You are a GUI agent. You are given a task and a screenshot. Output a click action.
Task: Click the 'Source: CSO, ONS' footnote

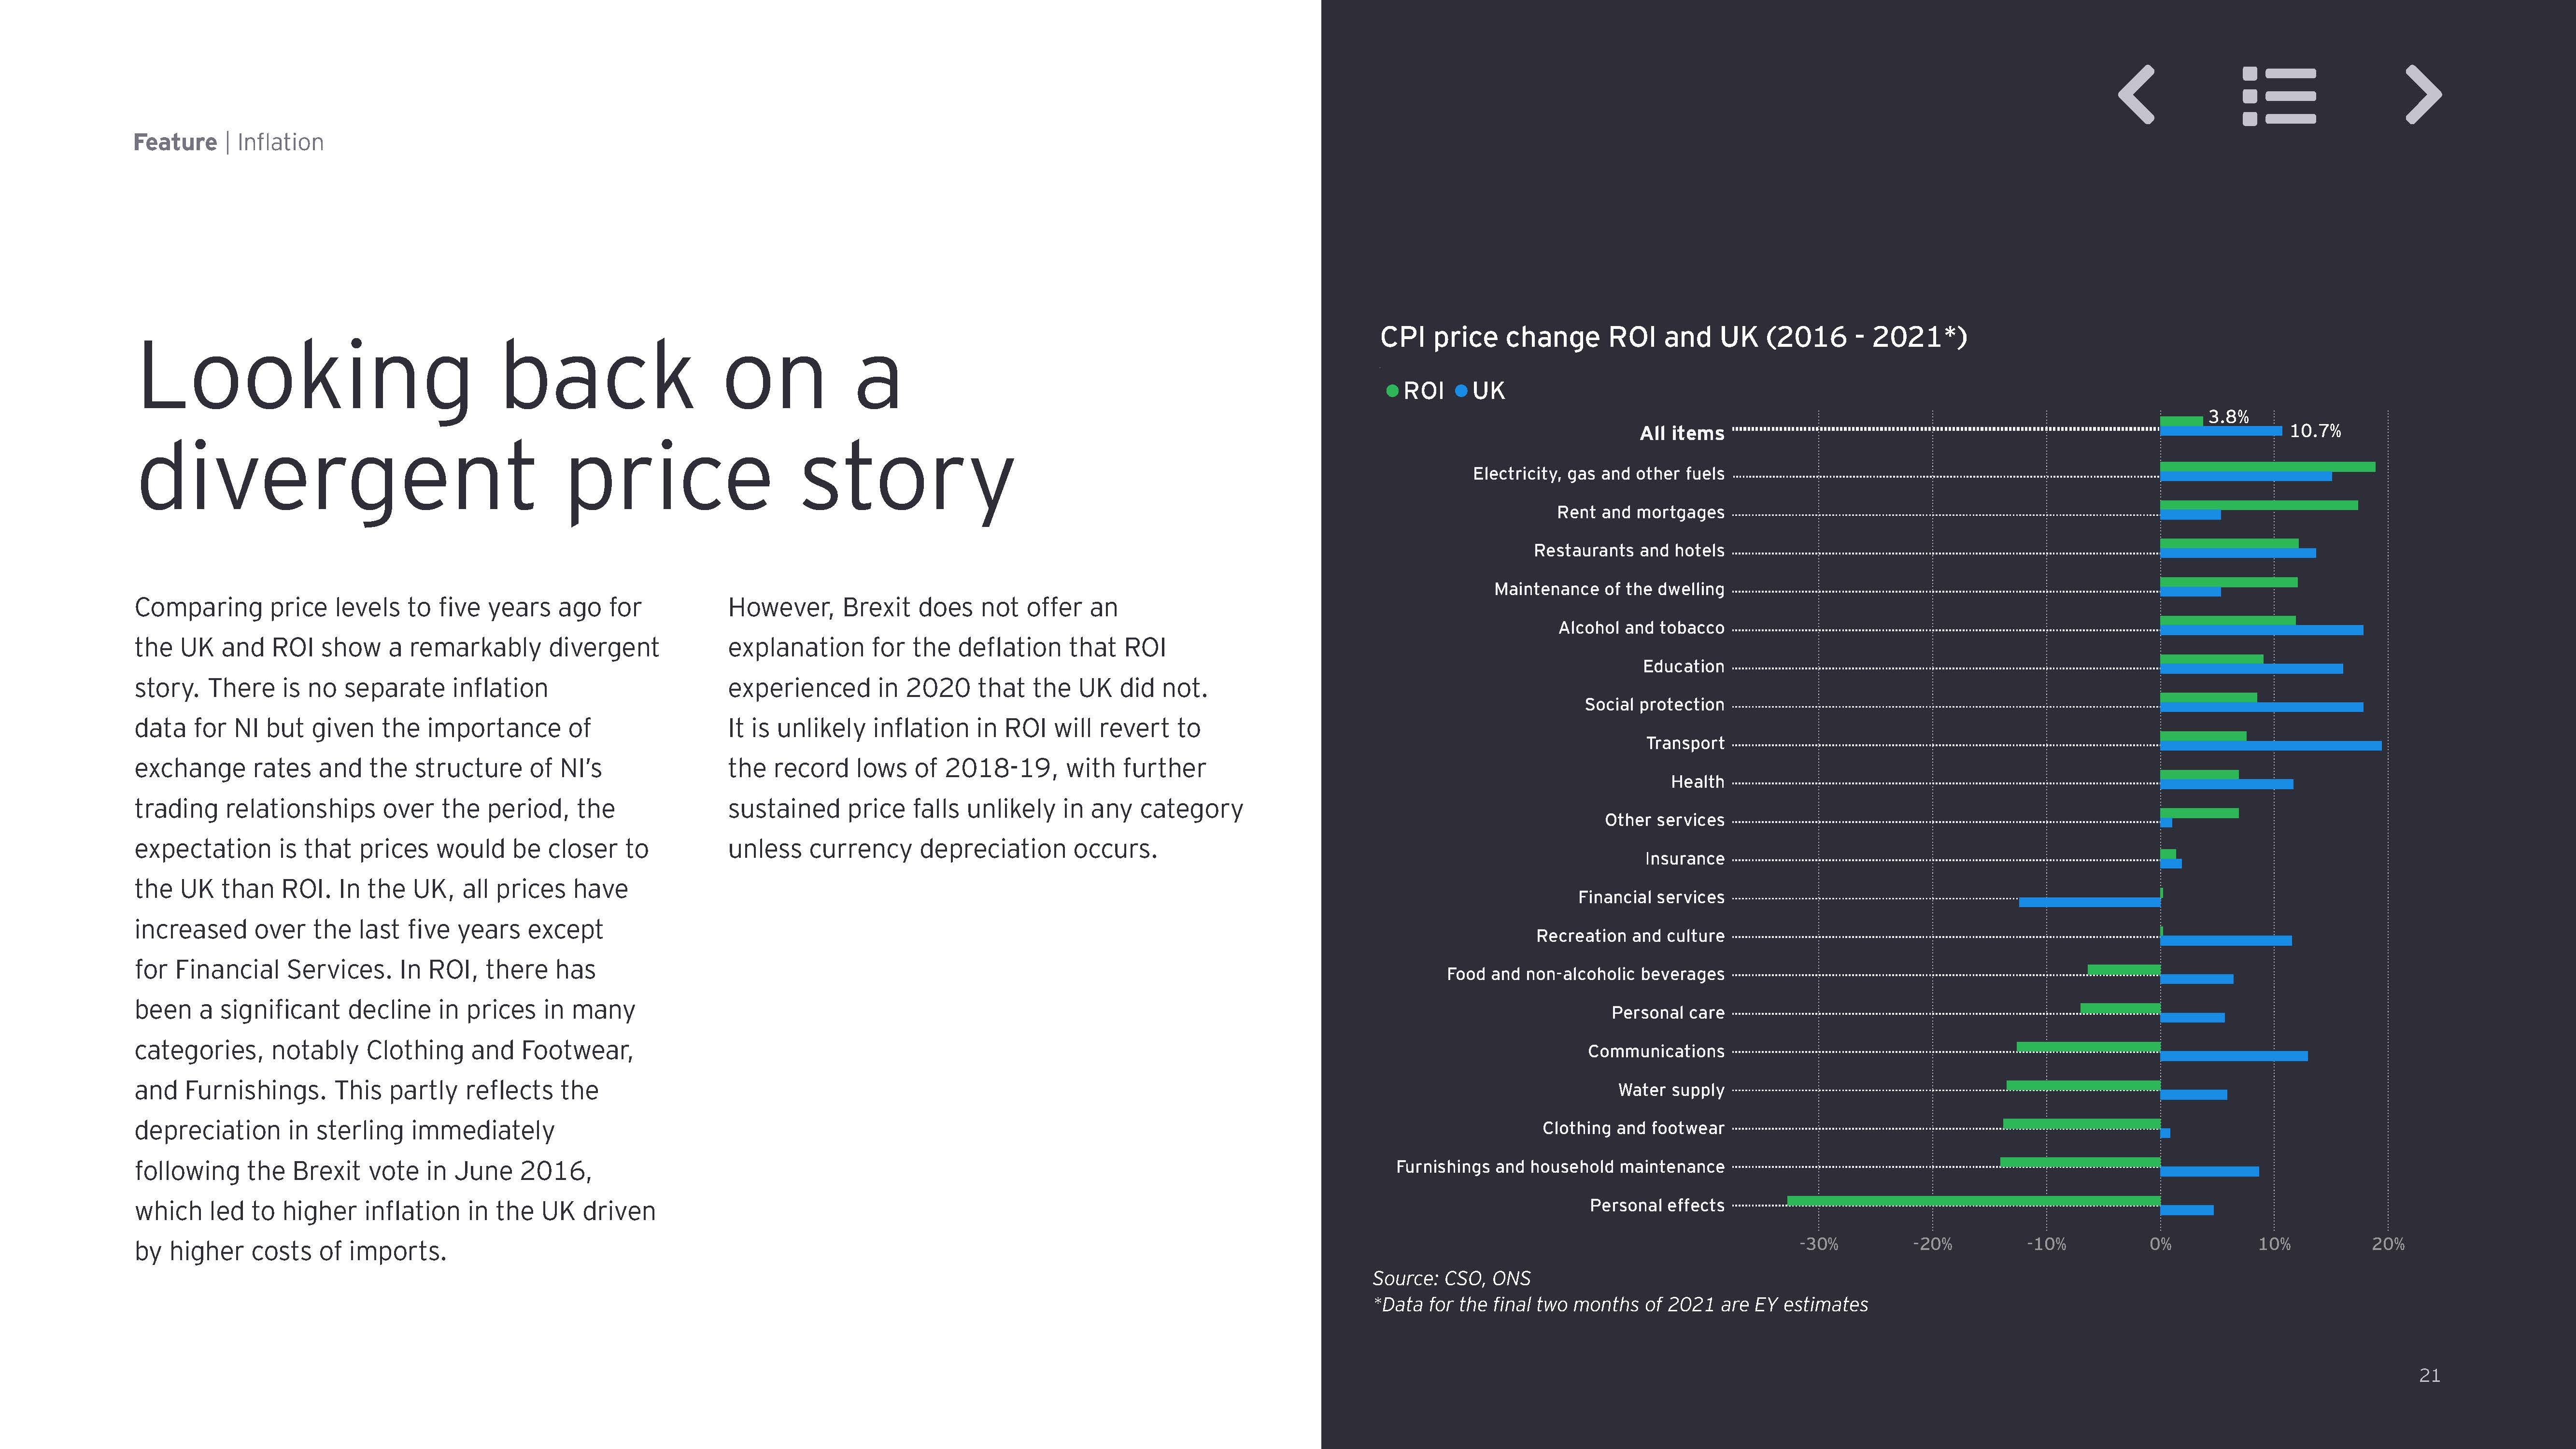click(1451, 1278)
